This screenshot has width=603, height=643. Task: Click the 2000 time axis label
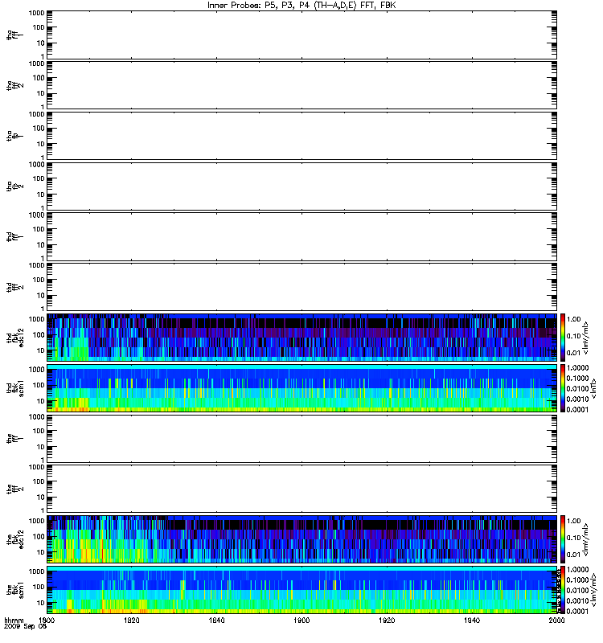[x=556, y=620]
